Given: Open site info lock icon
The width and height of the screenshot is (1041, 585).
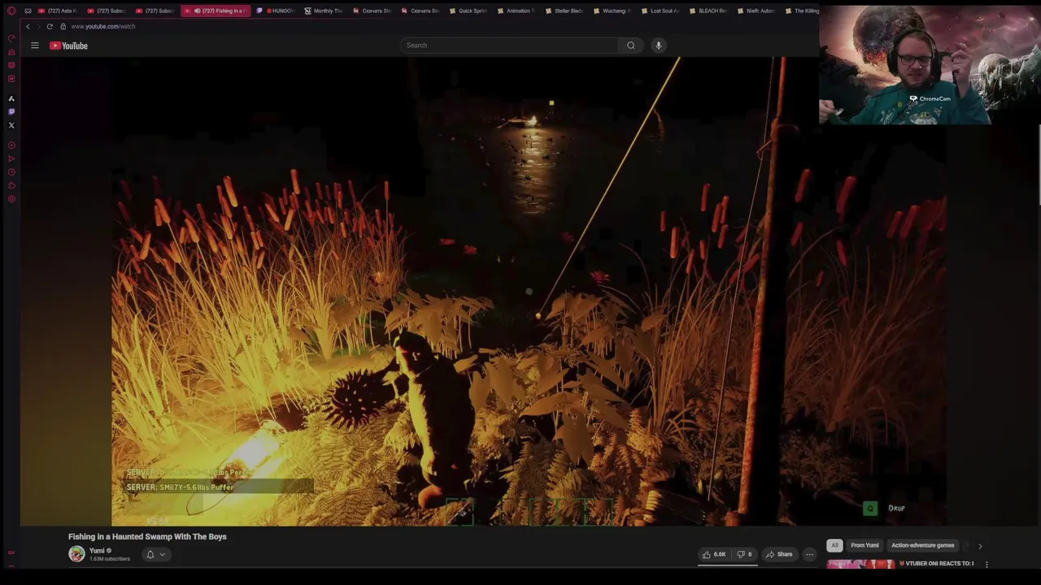Looking at the screenshot, I should click(x=63, y=26).
